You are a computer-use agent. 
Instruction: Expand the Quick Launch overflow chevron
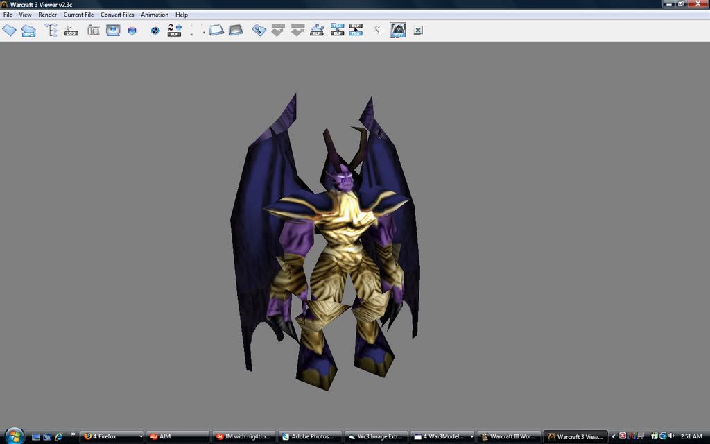pos(73,434)
